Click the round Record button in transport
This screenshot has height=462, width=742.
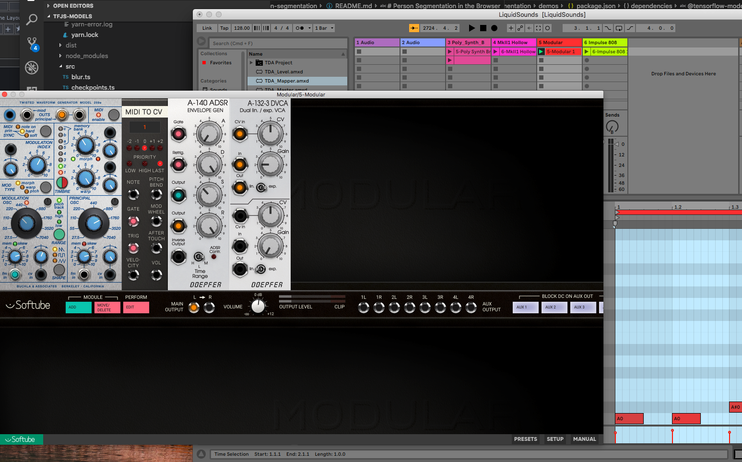pyautogui.click(x=494, y=28)
